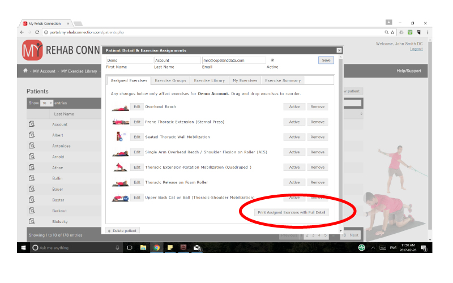Edit Upper Back Cat on Ball exercise
This screenshot has width=453, height=283.
(137, 198)
